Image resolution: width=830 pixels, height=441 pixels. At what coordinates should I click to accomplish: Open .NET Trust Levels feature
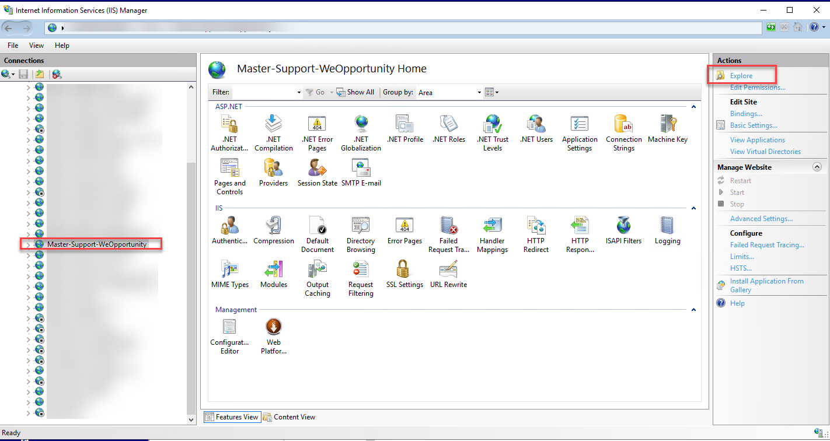[492, 132]
